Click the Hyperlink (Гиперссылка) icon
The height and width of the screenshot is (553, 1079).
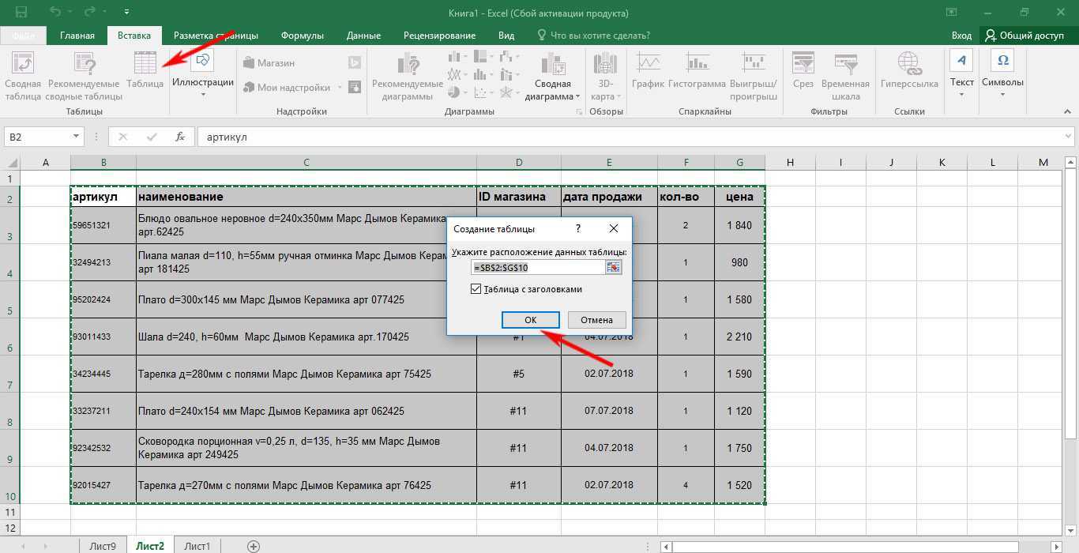[x=908, y=70]
